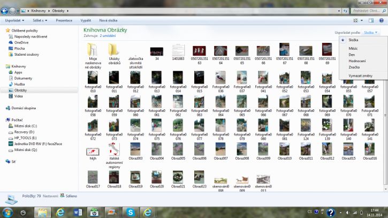The width and height of the screenshot is (388, 218).
Task: Open the Sdílet s dropdown
Action: point(40,20)
